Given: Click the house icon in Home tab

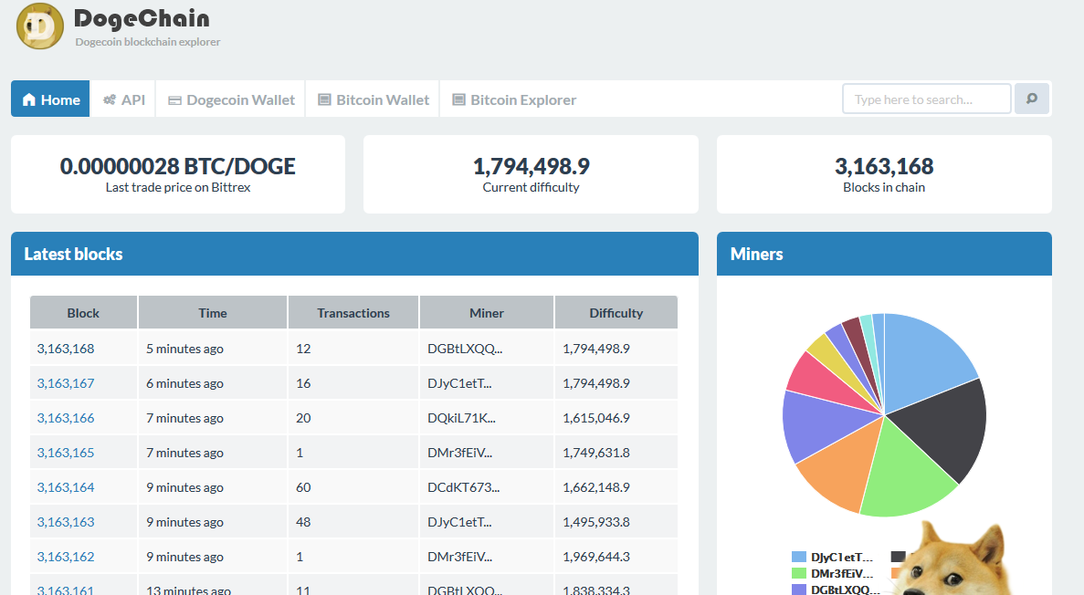Looking at the screenshot, I should pyautogui.click(x=29, y=99).
